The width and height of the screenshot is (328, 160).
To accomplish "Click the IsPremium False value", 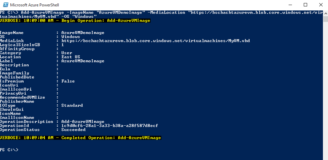I will [68, 81].
